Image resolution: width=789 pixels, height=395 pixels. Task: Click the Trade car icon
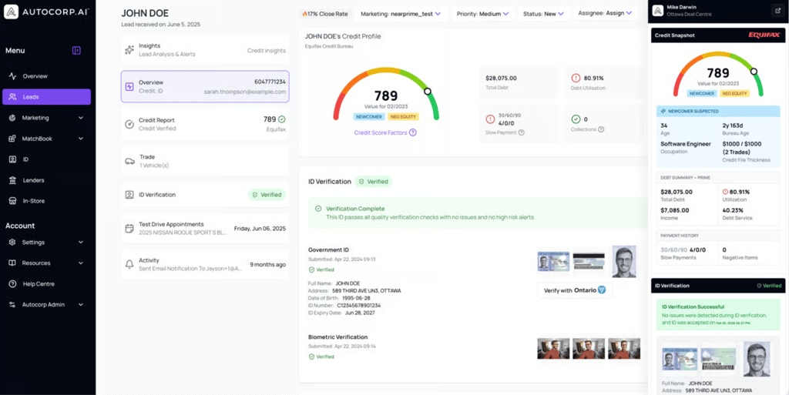[x=129, y=162]
